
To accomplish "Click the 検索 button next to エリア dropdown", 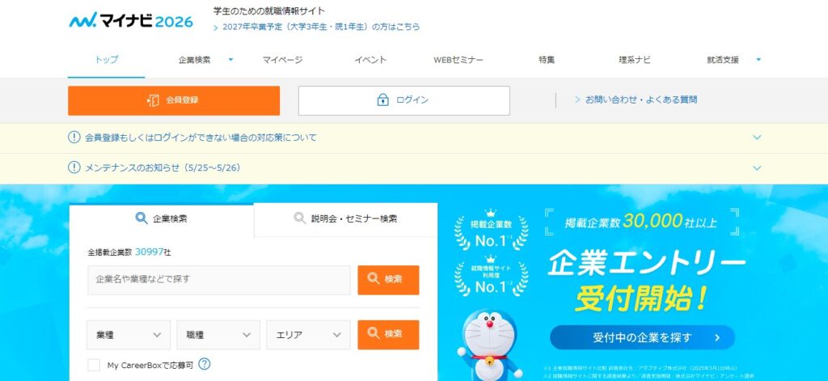I will click(x=388, y=335).
